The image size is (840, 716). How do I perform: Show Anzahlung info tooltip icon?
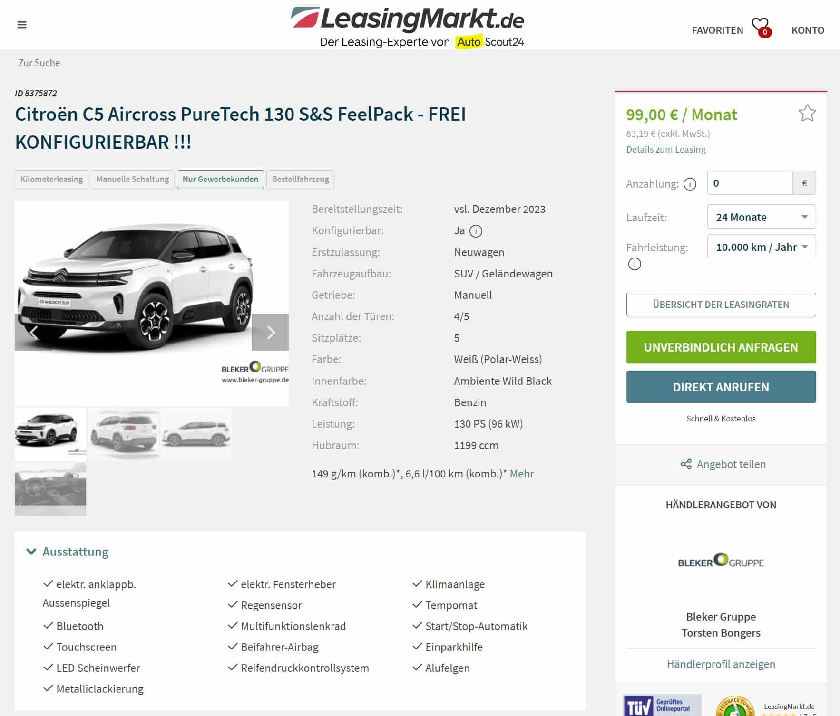pos(690,184)
